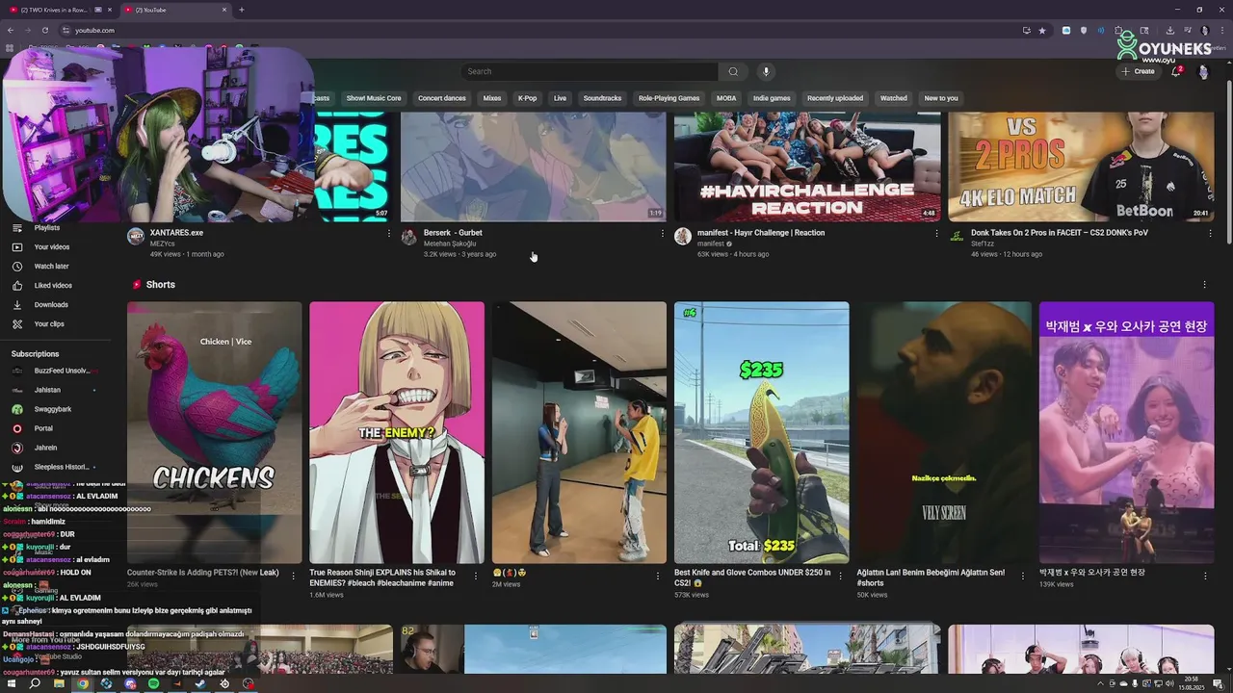The width and height of the screenshot is (1233, 693).
Task: Play the Chickens Vice short
Action: [214, 432]
